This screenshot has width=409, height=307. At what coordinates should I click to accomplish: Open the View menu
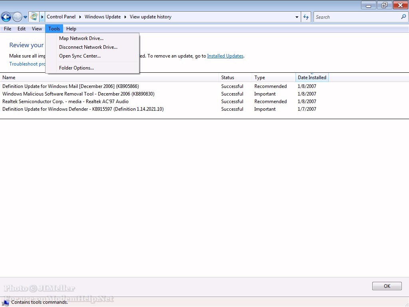coord(37,29)
